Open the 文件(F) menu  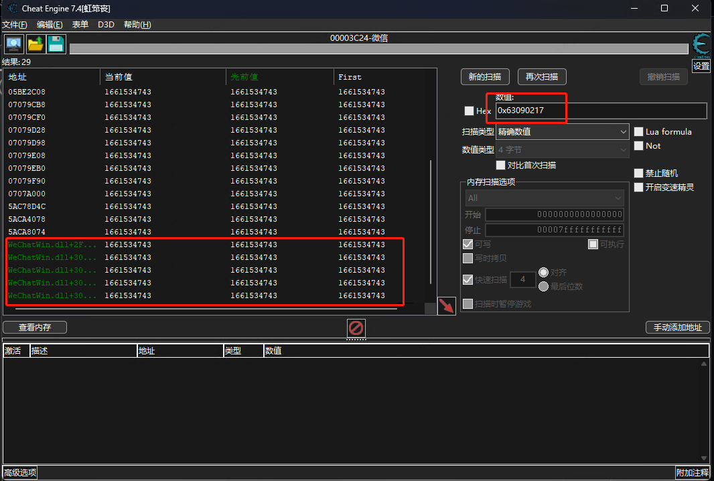(15, 25)
